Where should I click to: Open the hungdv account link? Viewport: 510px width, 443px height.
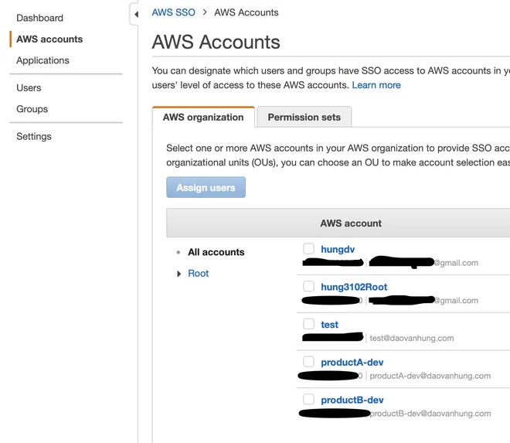tap(338, 249)
